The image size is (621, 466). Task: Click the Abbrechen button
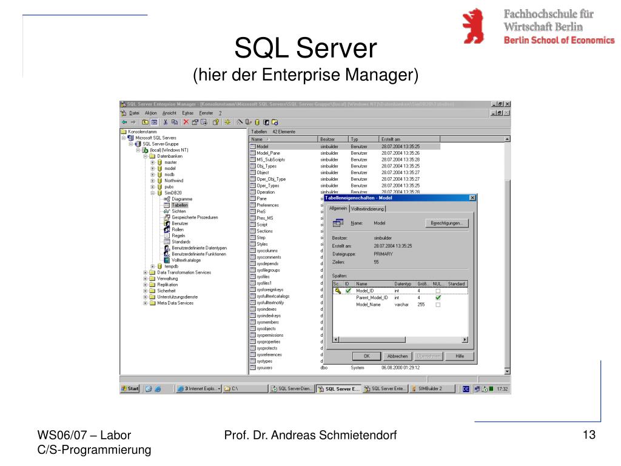pos(397,356)
